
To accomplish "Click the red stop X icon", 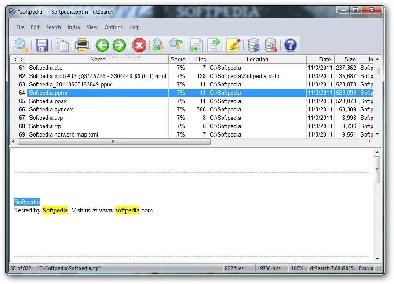I will 139,45.
